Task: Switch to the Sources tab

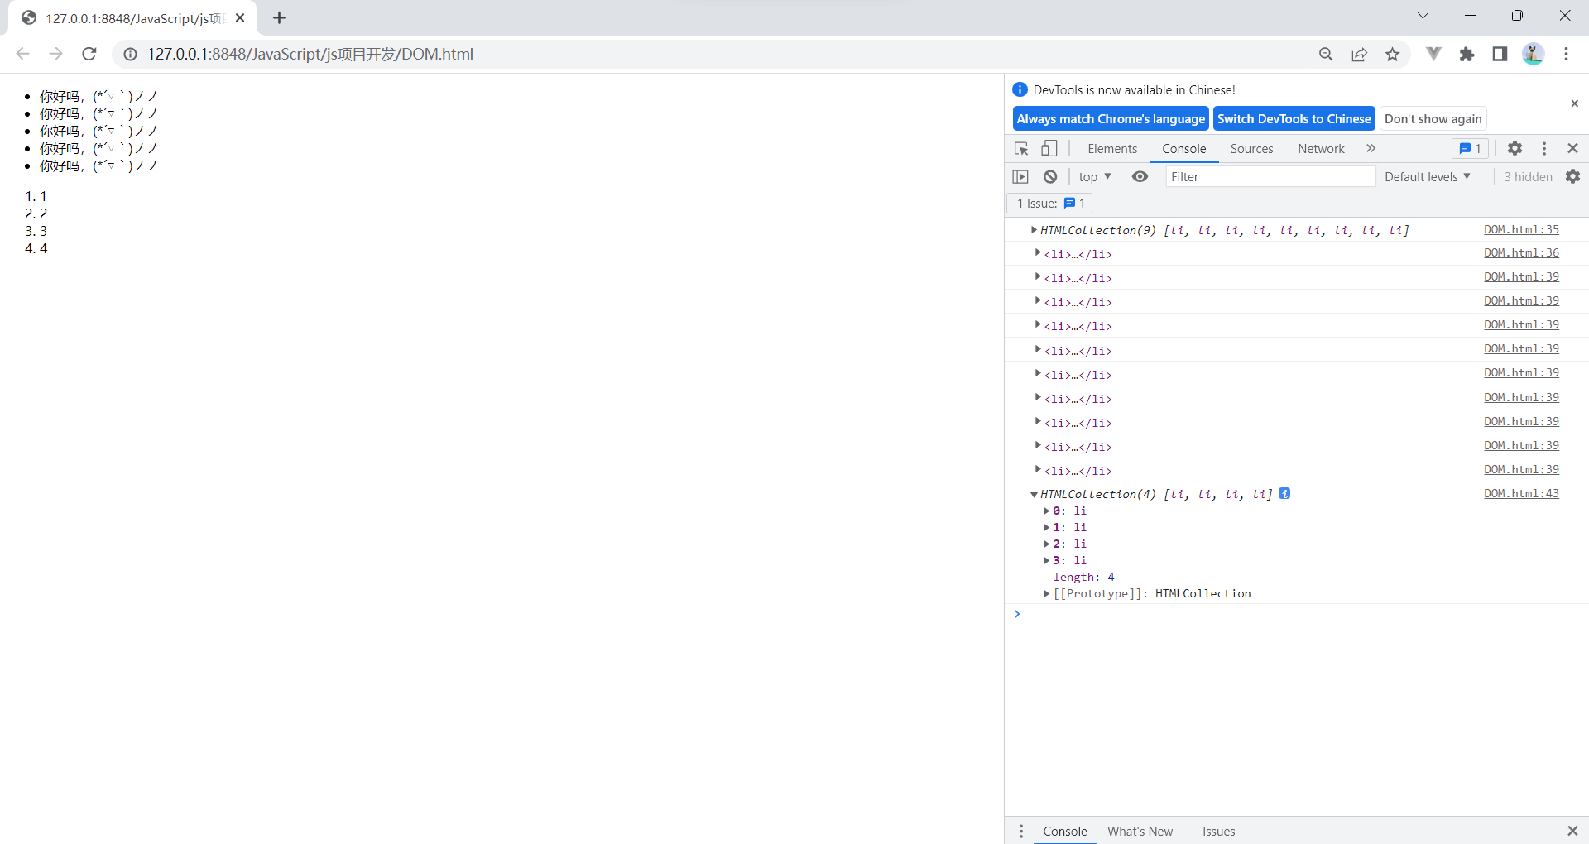Action: point(1251,149)
